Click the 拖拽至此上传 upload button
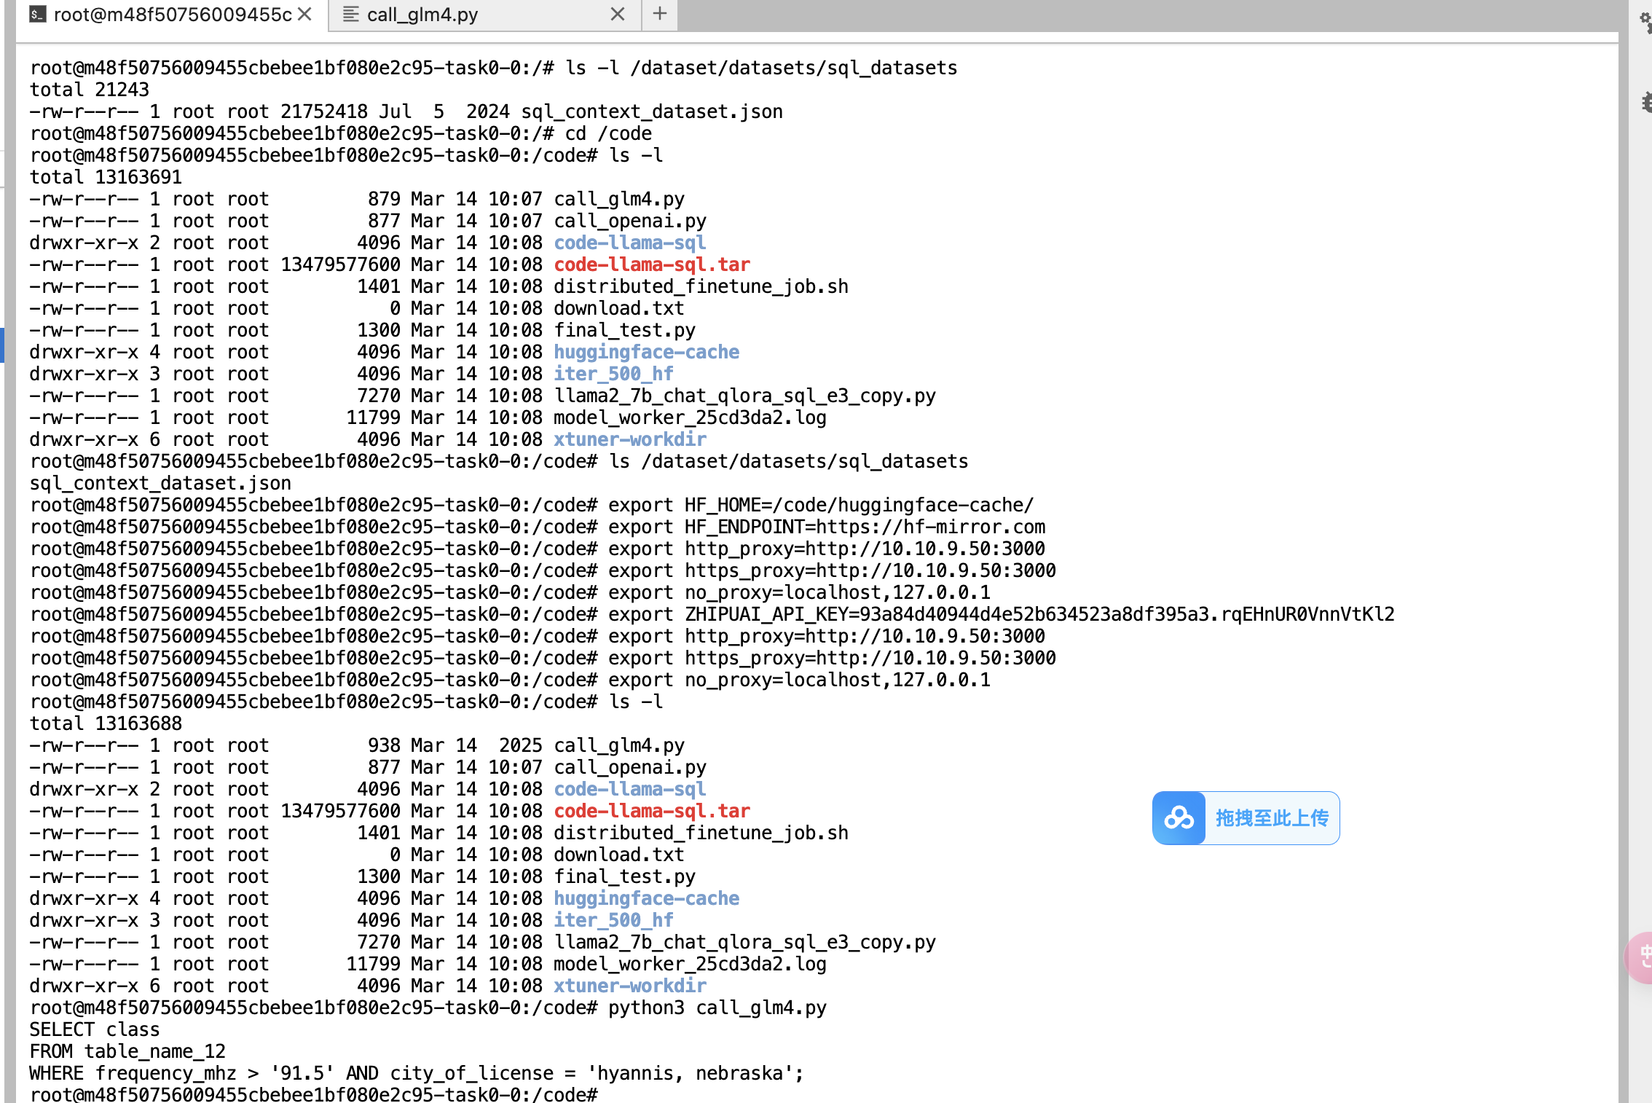 coord(1271,818)
